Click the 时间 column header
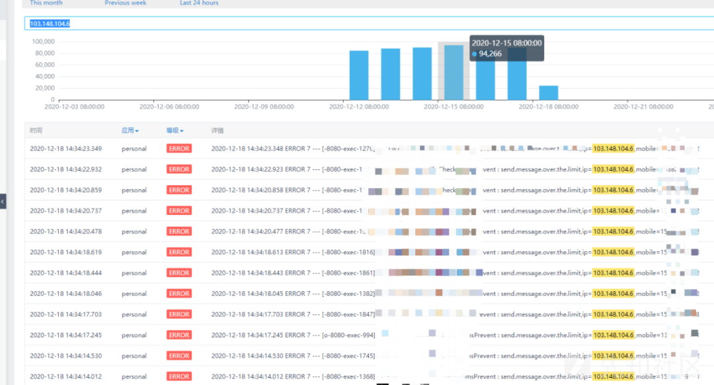 (x=36, y=130)
